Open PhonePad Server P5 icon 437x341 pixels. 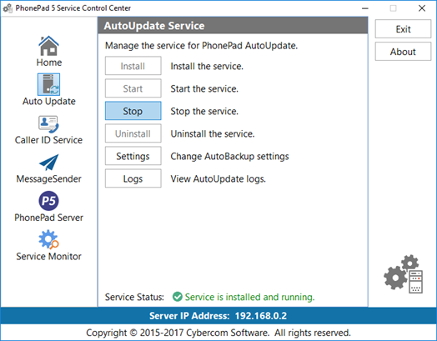[48, 201]
